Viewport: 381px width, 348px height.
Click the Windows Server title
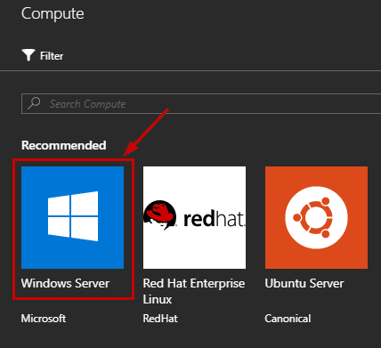pyautogui.click(x=65, y=283)
